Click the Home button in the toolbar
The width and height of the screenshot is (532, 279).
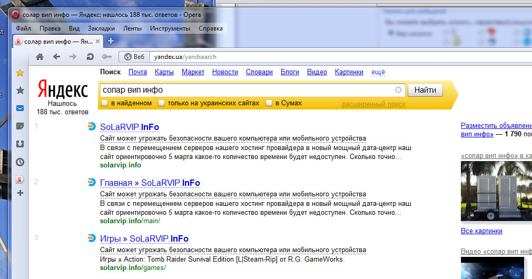40,57
